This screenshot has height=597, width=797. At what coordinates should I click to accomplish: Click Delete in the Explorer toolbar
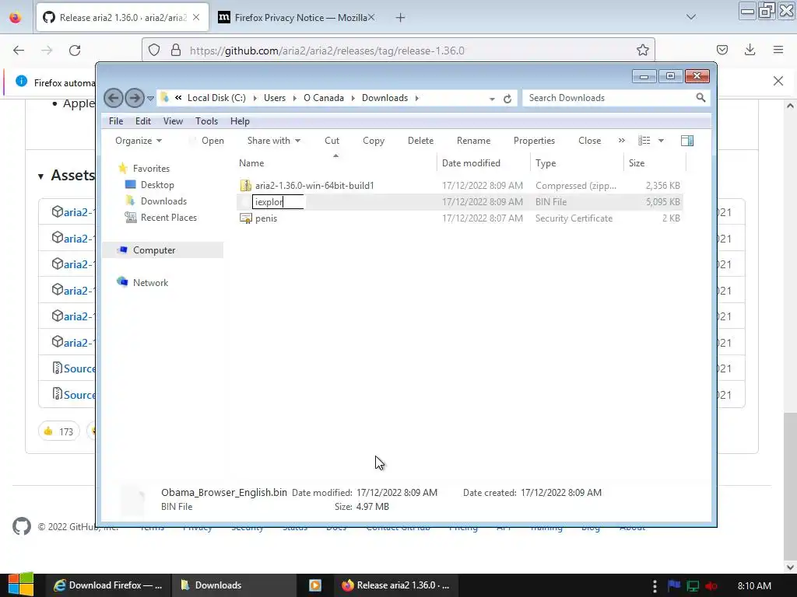420,141
